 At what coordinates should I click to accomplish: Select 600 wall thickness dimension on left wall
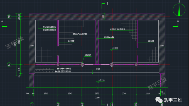click(x=32, y=46)
